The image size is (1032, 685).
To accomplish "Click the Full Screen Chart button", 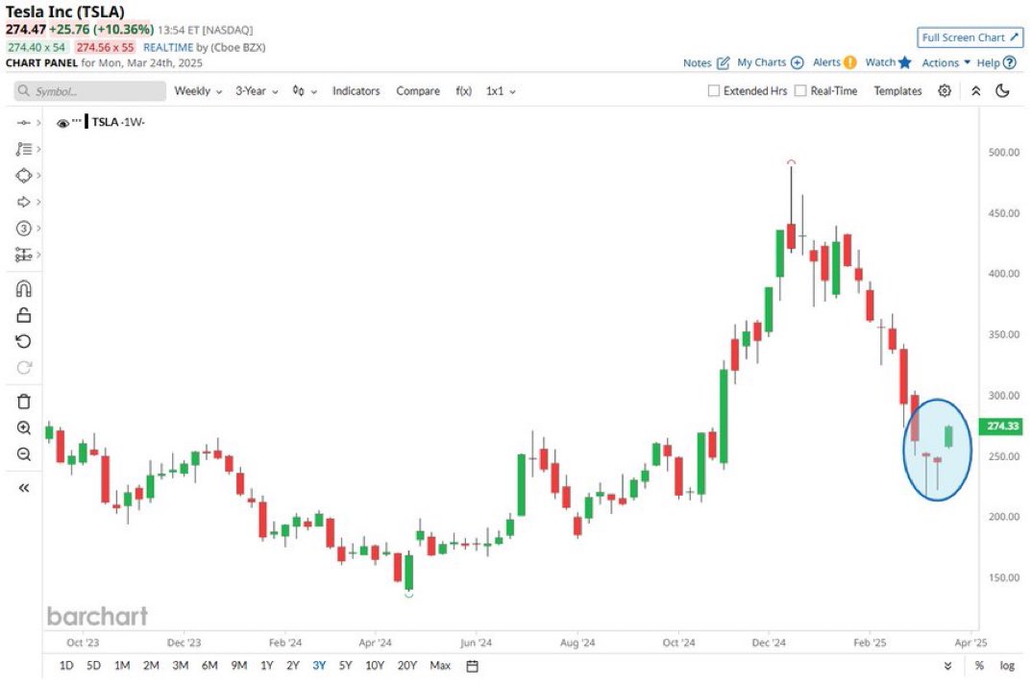I will coord(971,37).
